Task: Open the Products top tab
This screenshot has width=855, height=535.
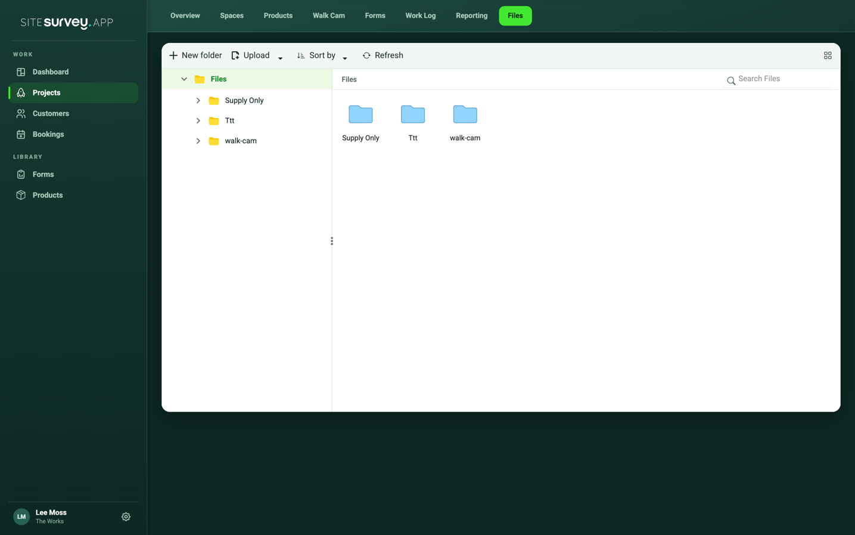Action: 278,16
